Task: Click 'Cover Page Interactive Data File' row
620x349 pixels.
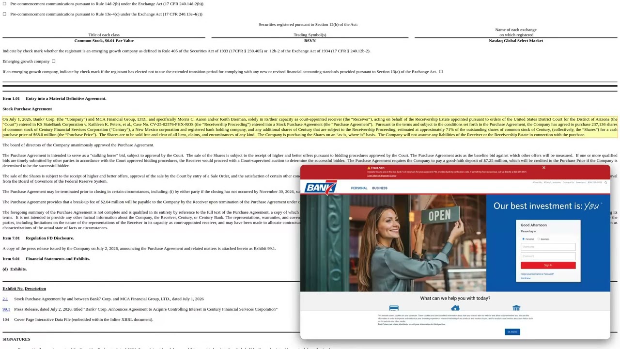Action: [x=77, y=319]
